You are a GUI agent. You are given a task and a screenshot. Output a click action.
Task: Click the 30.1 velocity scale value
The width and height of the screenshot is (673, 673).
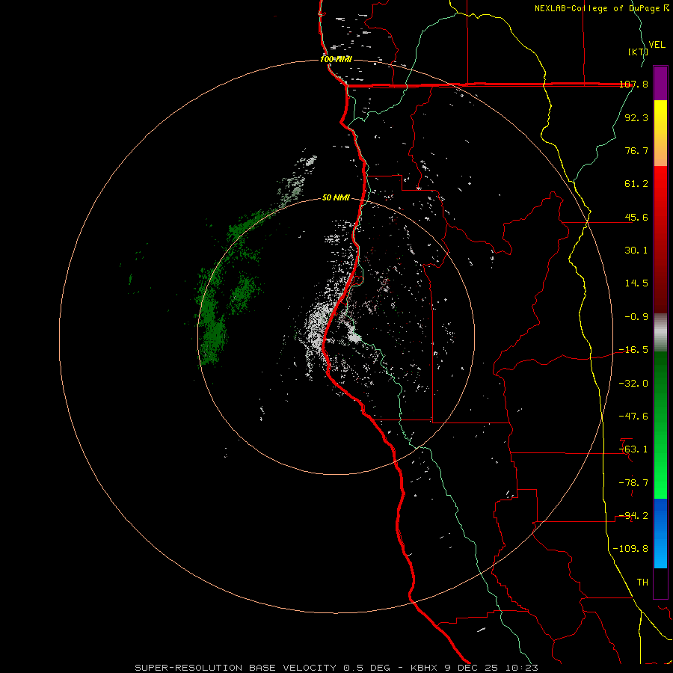(x=636, y=251)
